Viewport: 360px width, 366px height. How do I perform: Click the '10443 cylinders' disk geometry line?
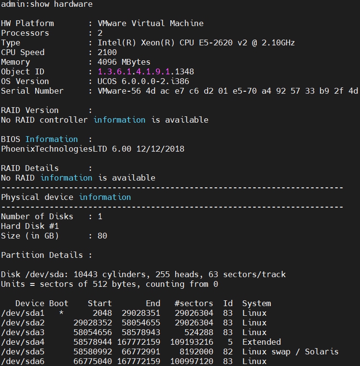click(143, 274)
